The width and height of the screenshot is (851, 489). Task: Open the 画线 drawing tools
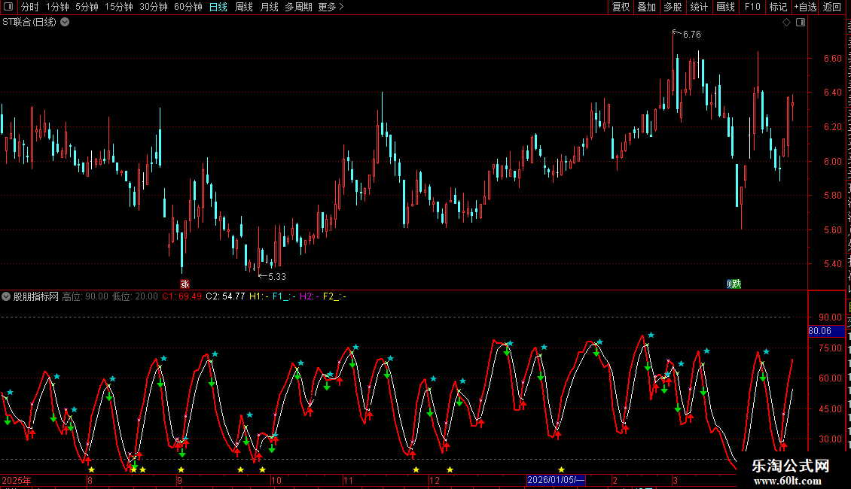pos(725,7)
